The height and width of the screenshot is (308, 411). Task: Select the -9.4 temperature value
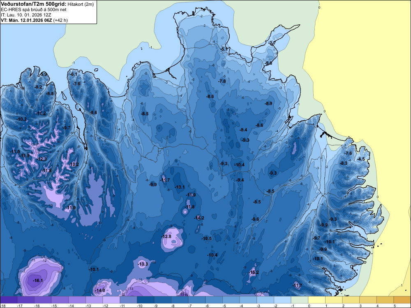(x=240, y=180)
